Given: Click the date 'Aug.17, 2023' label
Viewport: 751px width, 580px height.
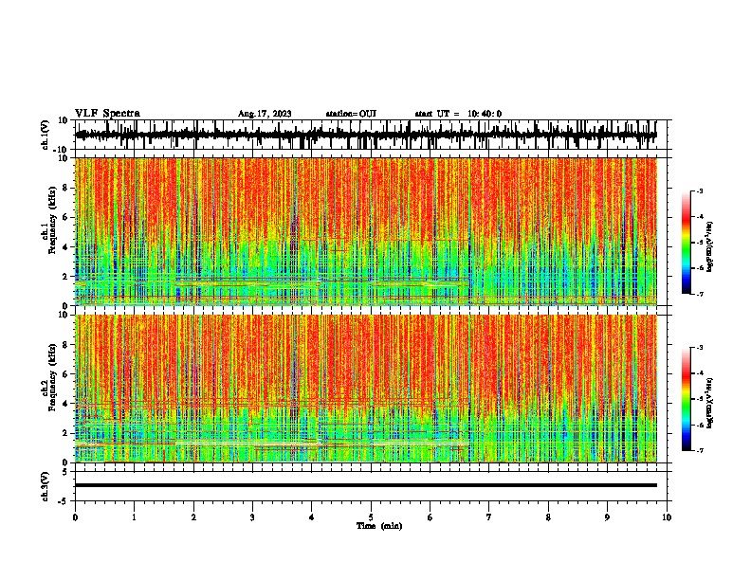Looking at the screenshot, I should [265, 114].
